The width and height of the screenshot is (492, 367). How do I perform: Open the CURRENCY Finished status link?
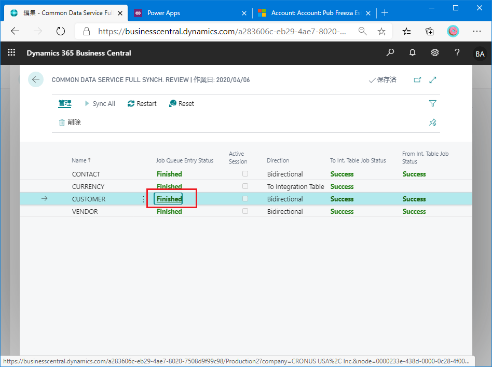click(x=169, y=186)
